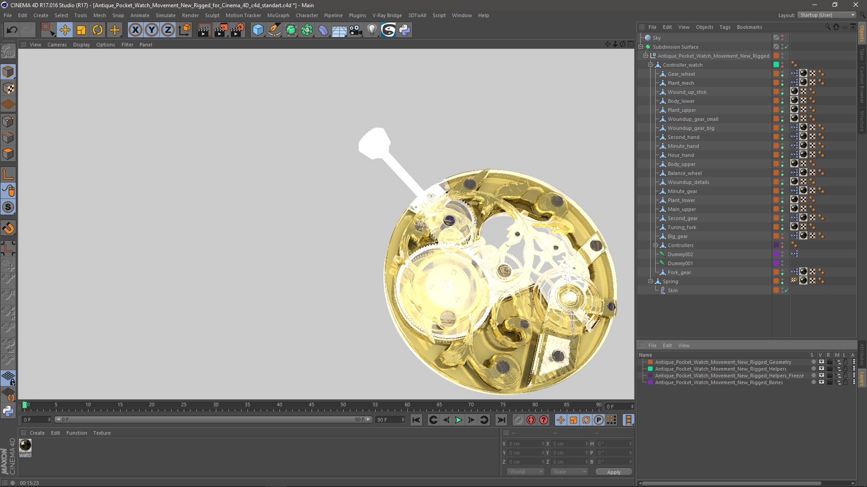Viewport: 867px width, 487px height.
Task: Select the Scale tool icon
Action: [x=81, y=30]
